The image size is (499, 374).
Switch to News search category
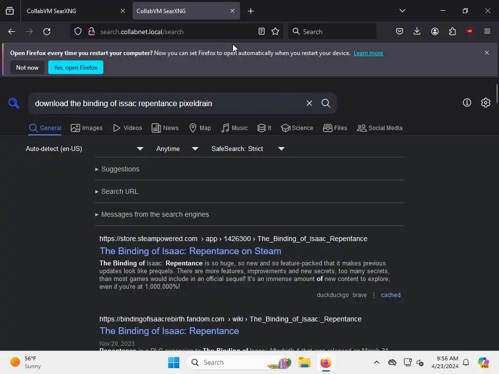tap(165, 128)
